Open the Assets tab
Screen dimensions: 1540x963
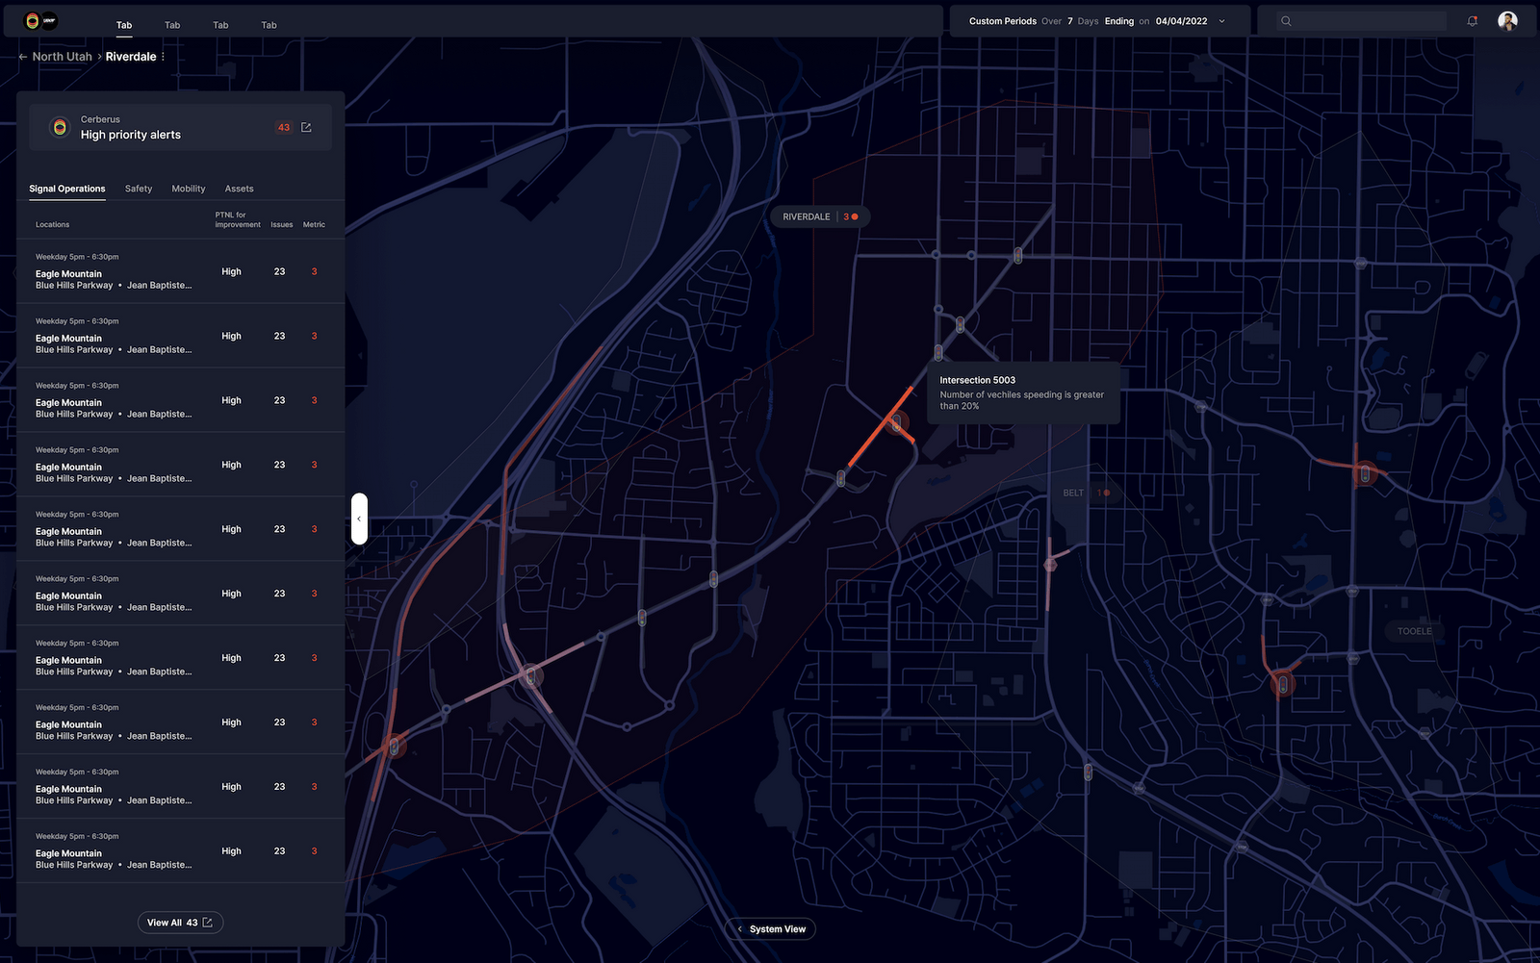[239, 190]
